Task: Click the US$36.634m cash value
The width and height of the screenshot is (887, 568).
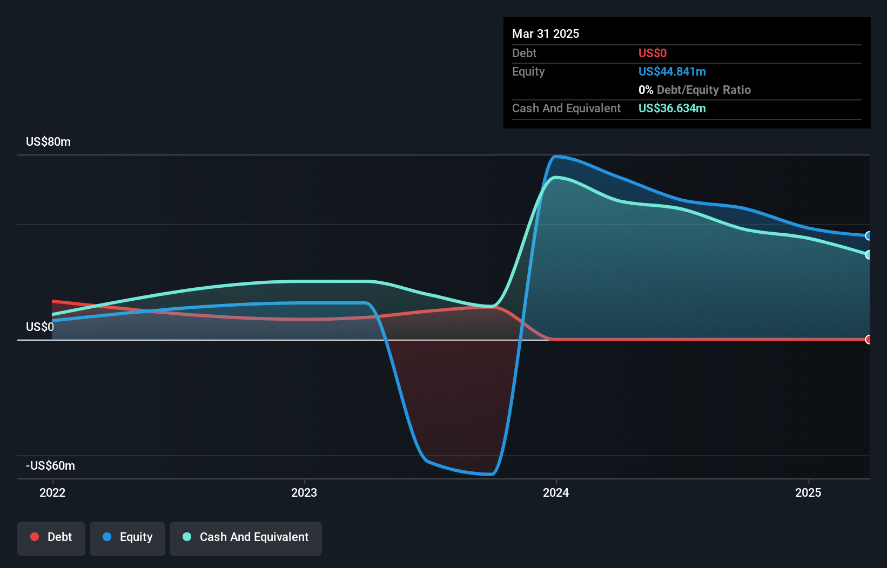Action: tap(672, 108)
